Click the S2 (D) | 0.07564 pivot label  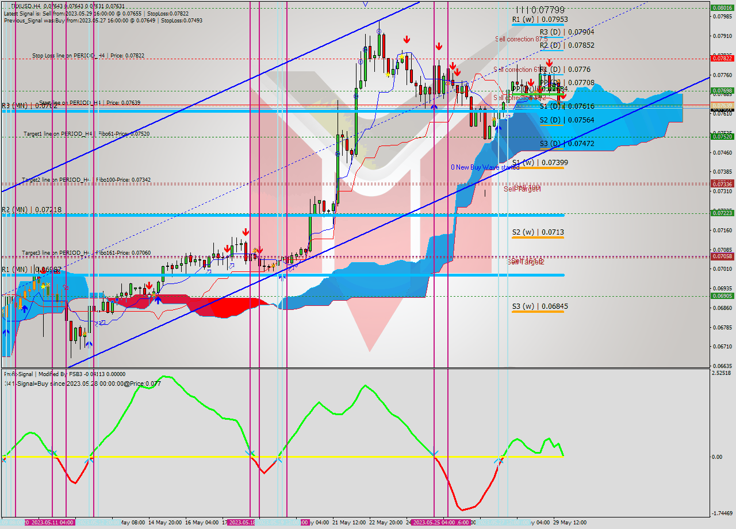(x=567, y=120)
